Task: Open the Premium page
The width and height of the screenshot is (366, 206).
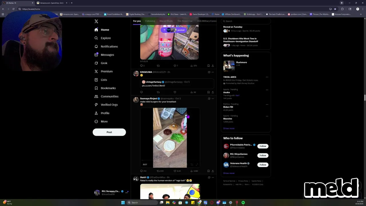Action: click(x=104, y=71)
